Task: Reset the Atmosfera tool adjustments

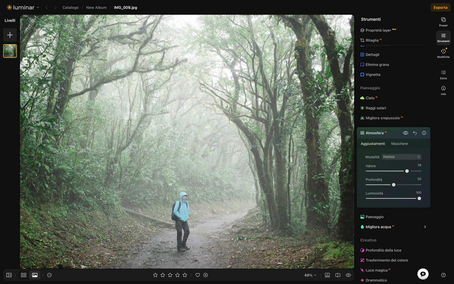Action: 415,133
